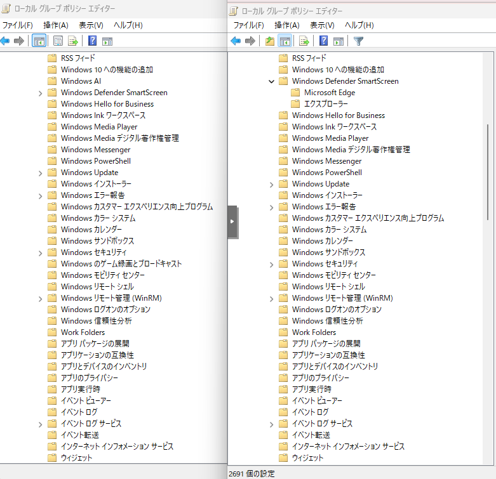The width and height of the screenshot is (496, 479).
Task: Click Forward arrow in left window toolbar
Action: click(x=19, y=41)
